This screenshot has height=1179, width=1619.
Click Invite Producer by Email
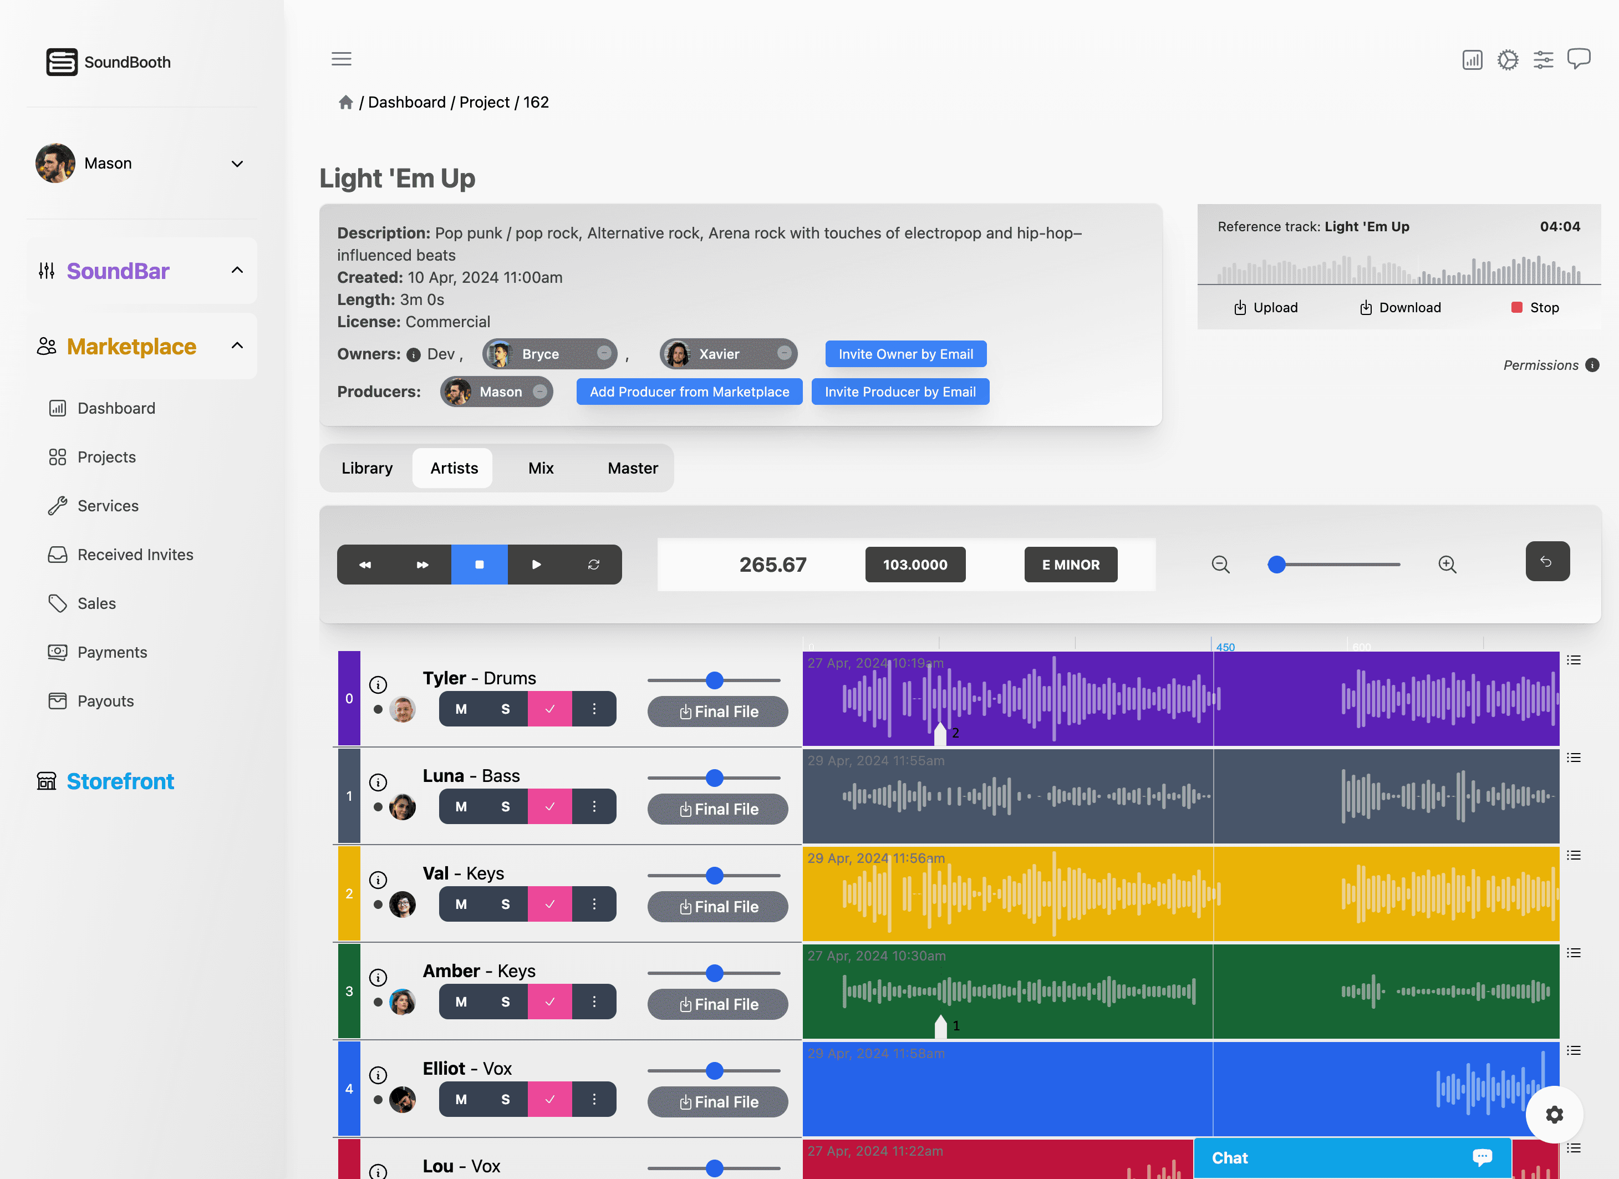(900, 392)
